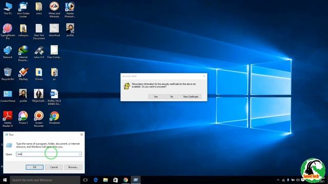Screen dimensions: 328x184
Task: Select the videoyou folder icon
Action: click(23, 30)
